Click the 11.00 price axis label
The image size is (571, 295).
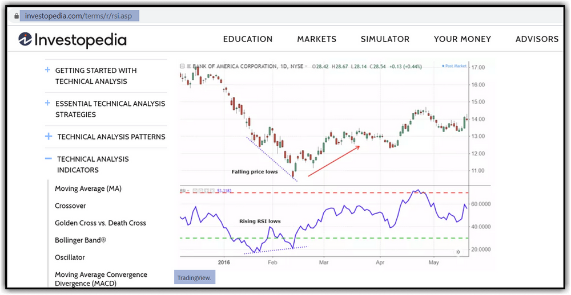(477, 171)
